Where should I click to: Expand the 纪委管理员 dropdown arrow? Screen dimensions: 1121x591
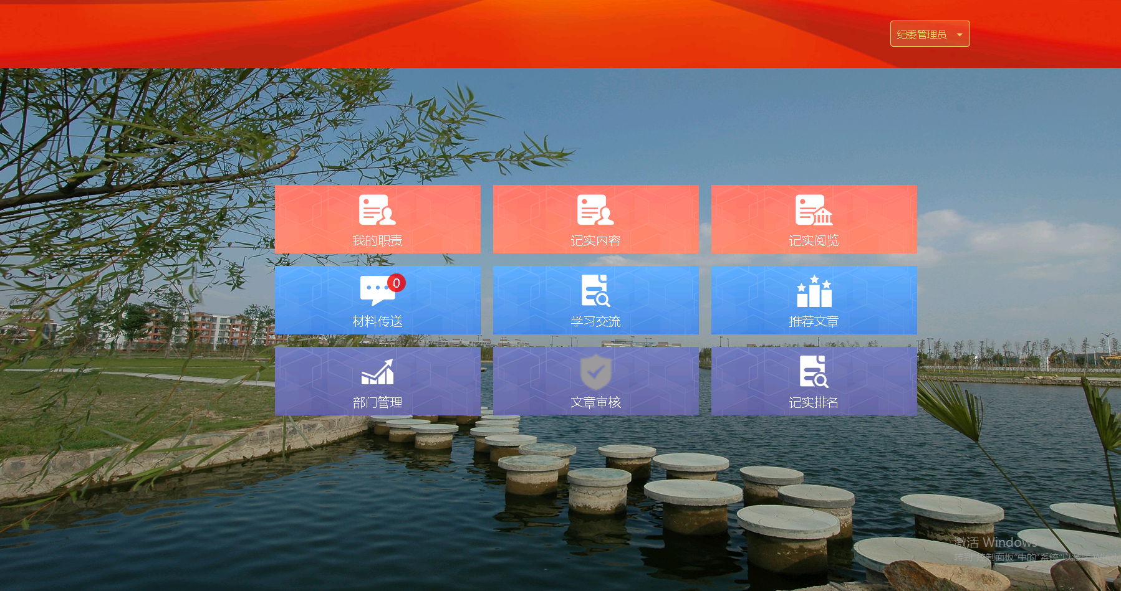pos(960,34)
